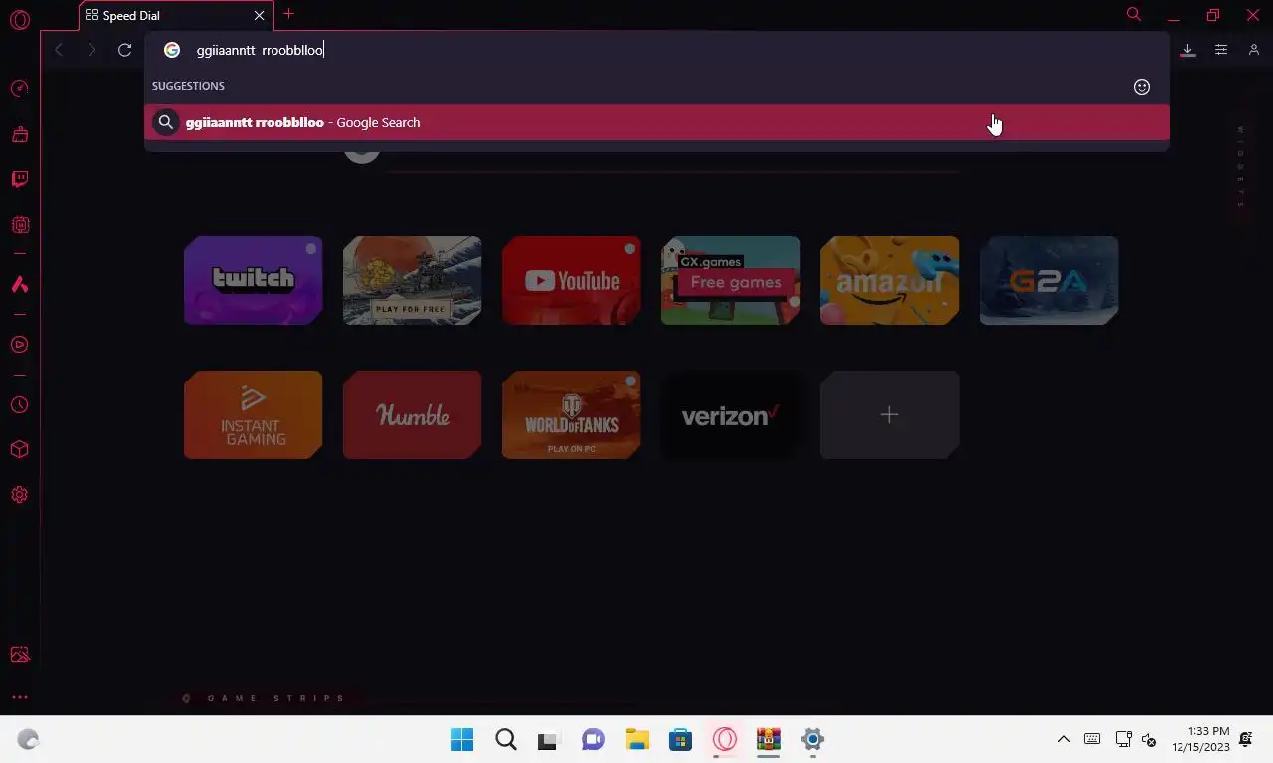Open the chip-shaped GX Cleaner sidebar icon
The image size is (1273, 763).
pyautogui.click(x=20, y=226)
